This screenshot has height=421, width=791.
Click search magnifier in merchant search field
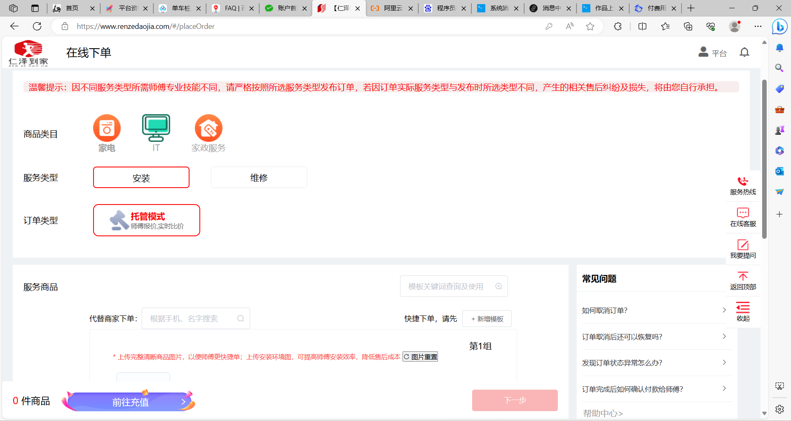click(241, 318)
